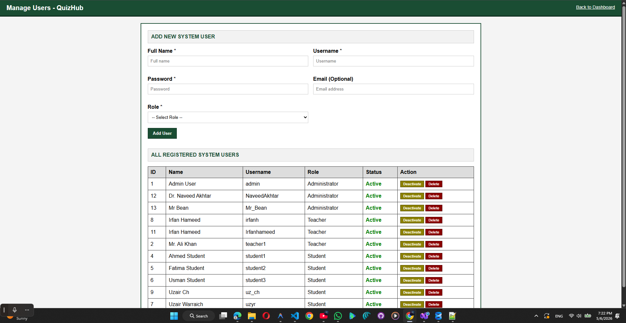Open Visual Studio purple icon on taskbar
The height and width of the screenshot is (323, 626).
click(x=424, y=316)
